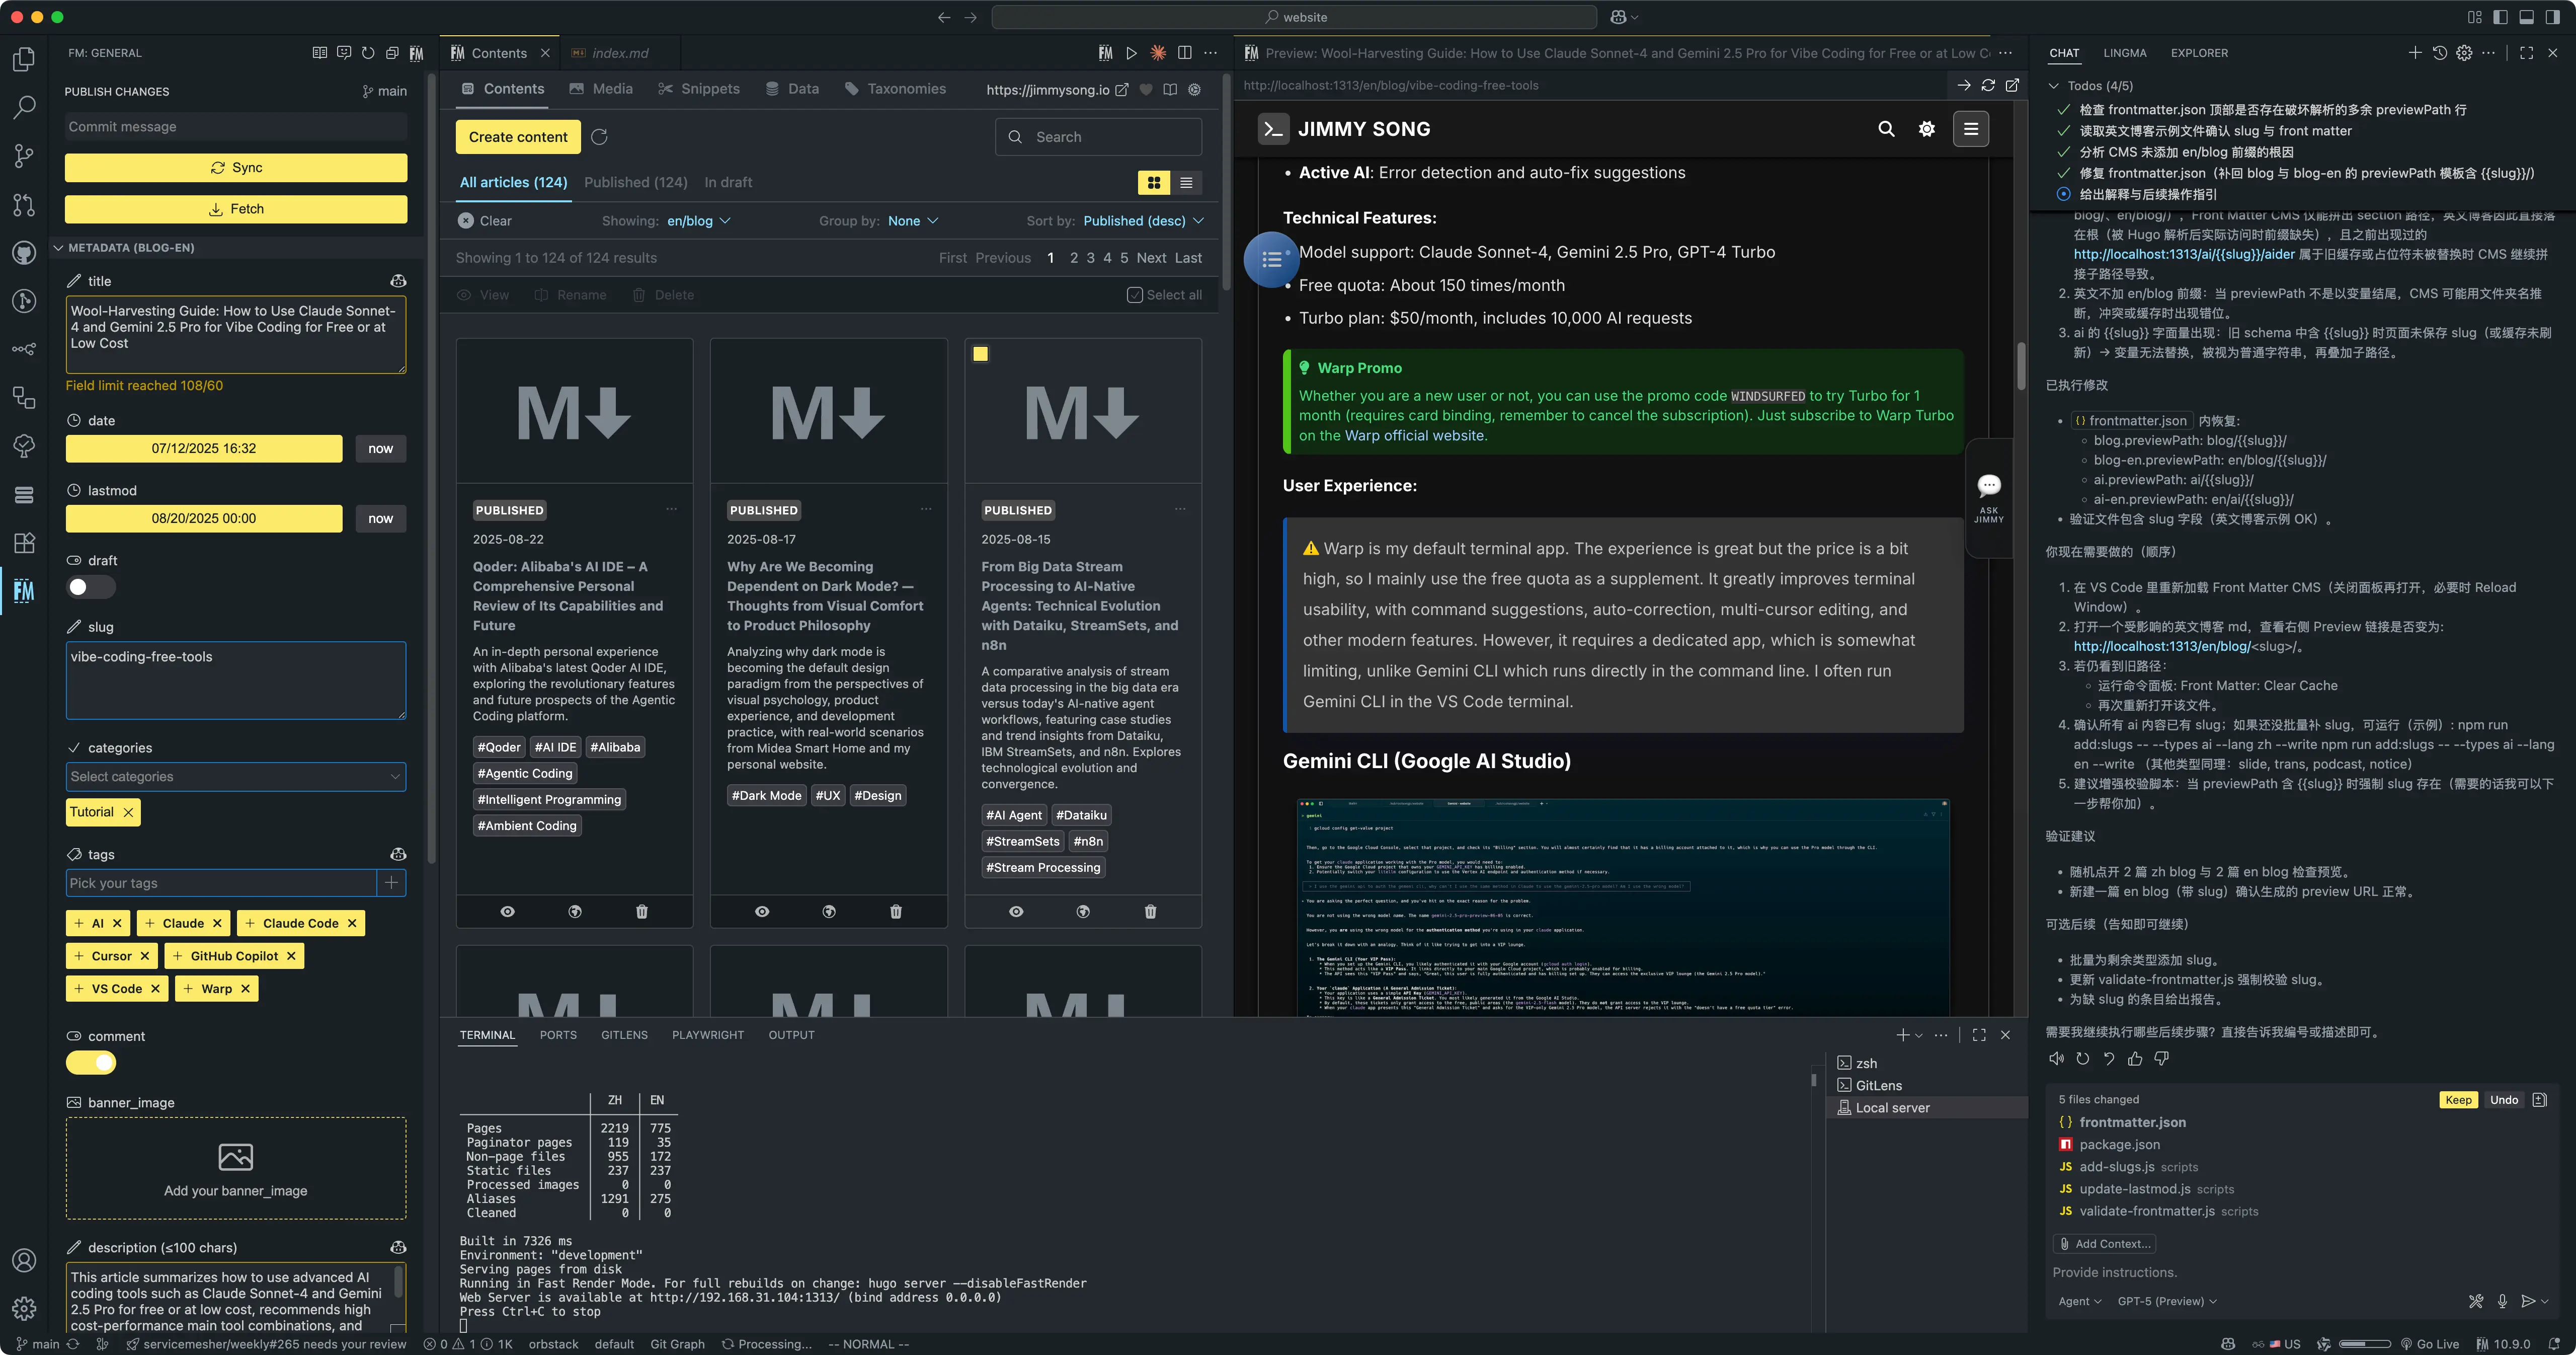2576x1355 pixels.
Task: Click the thumbs down on chat response
Action: pyautogui.click(x=2161, y=1059)
